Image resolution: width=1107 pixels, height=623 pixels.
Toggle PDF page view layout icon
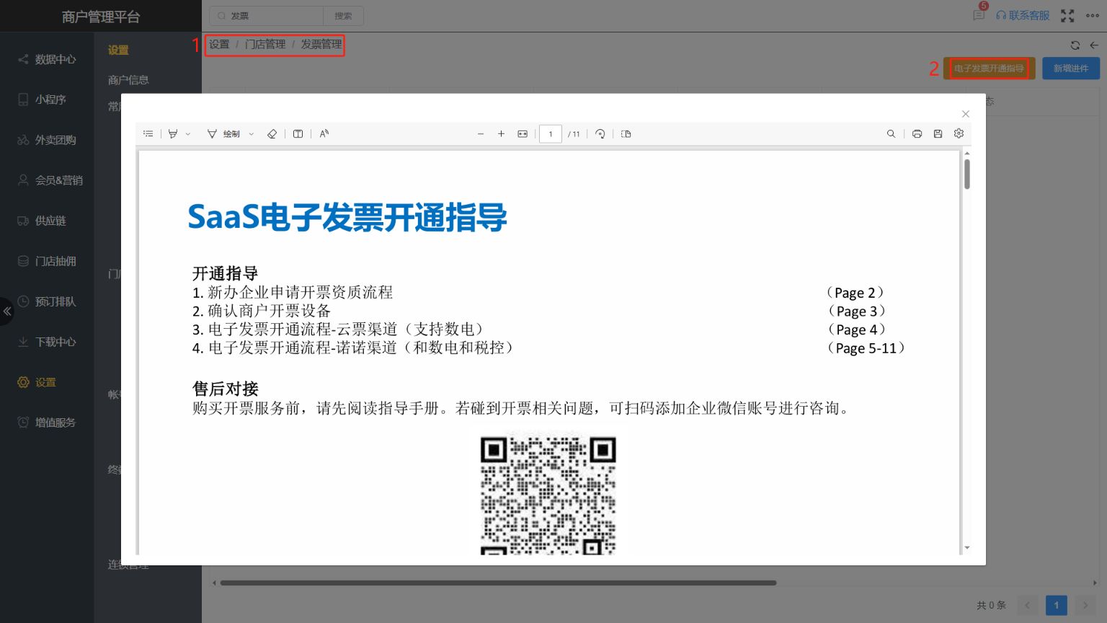(626, 133)
